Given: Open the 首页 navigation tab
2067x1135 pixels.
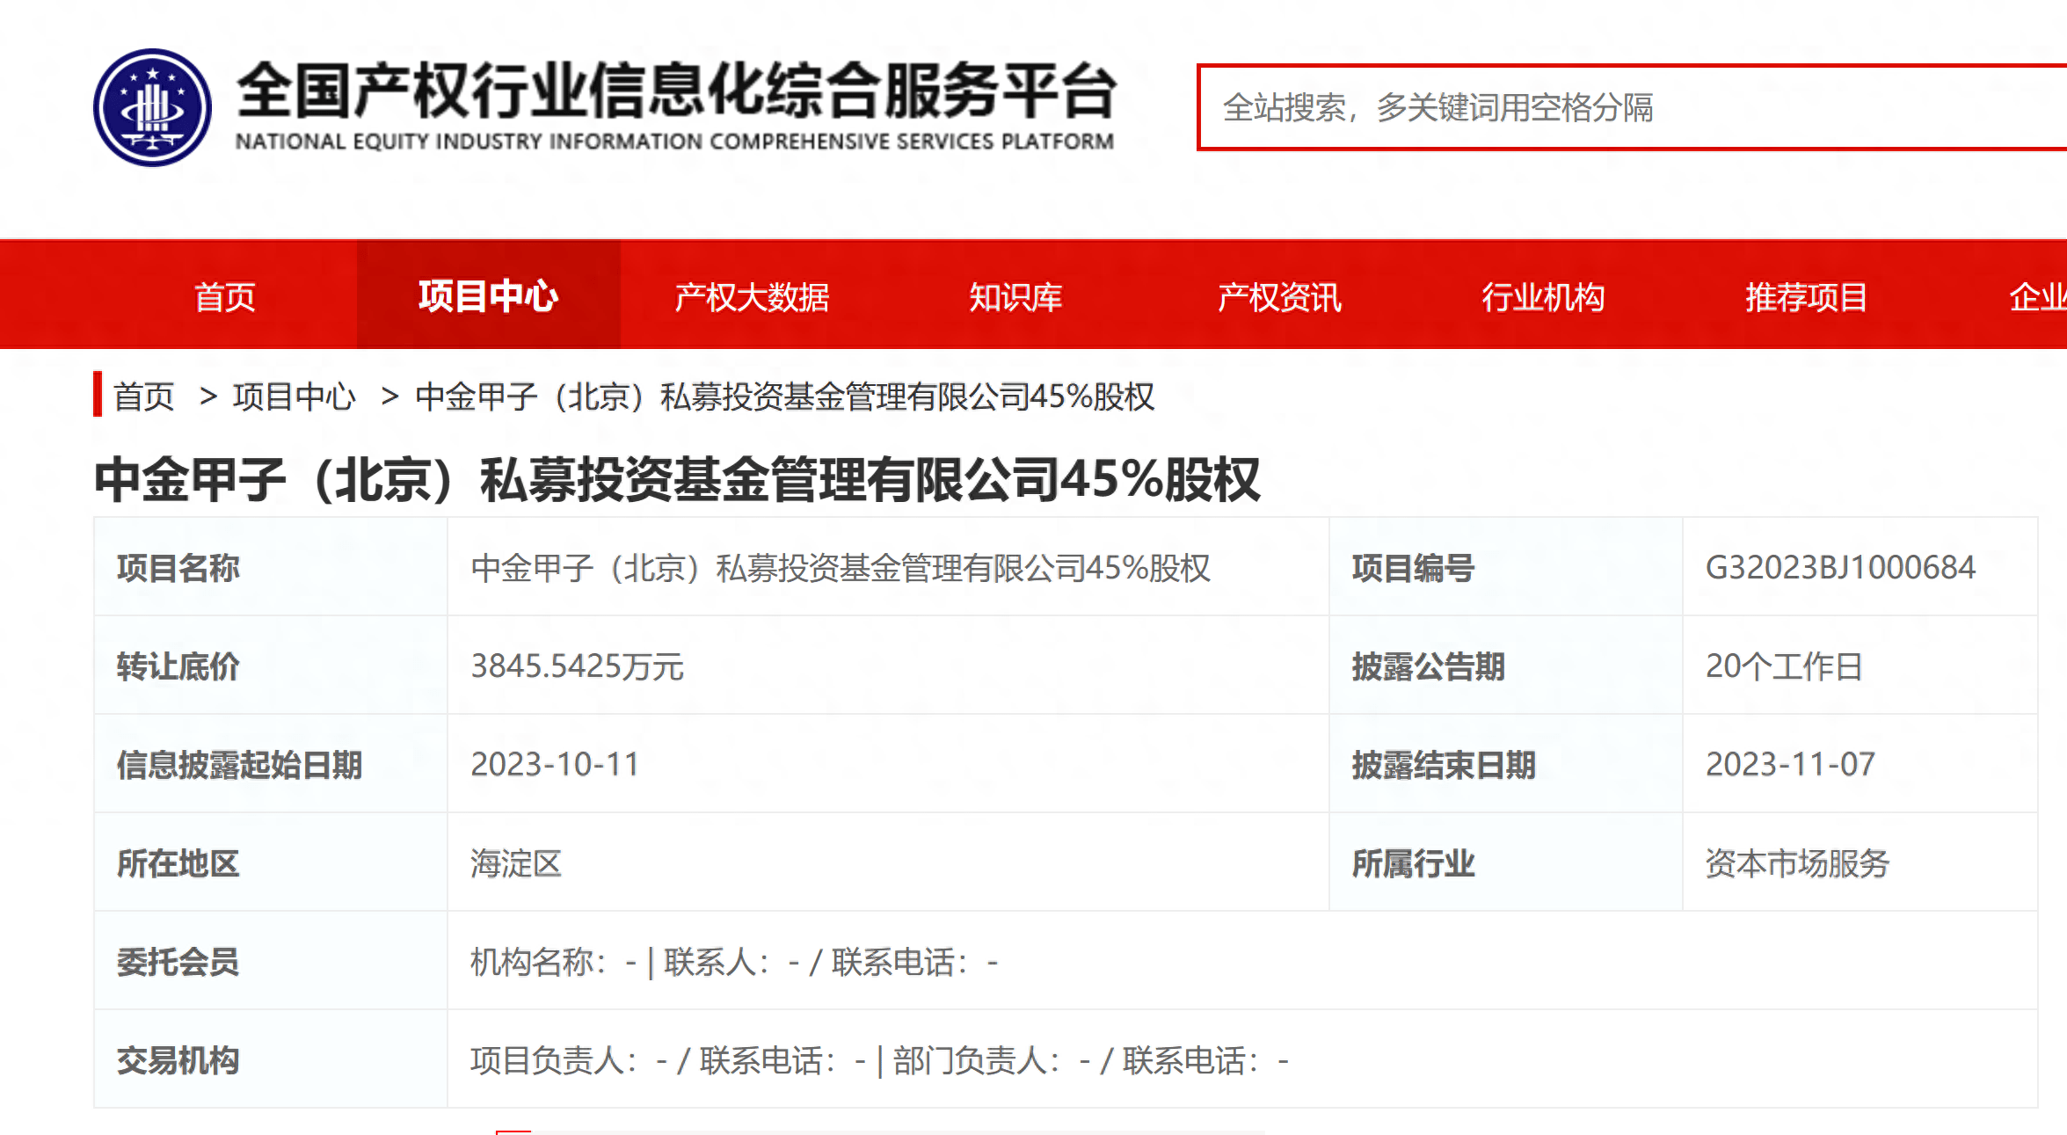Looking at the screenshot, I should (225, 297).
